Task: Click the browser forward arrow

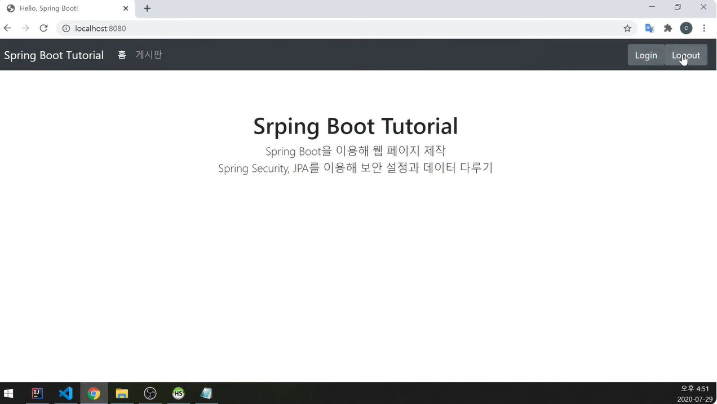Action: [25, 28]
